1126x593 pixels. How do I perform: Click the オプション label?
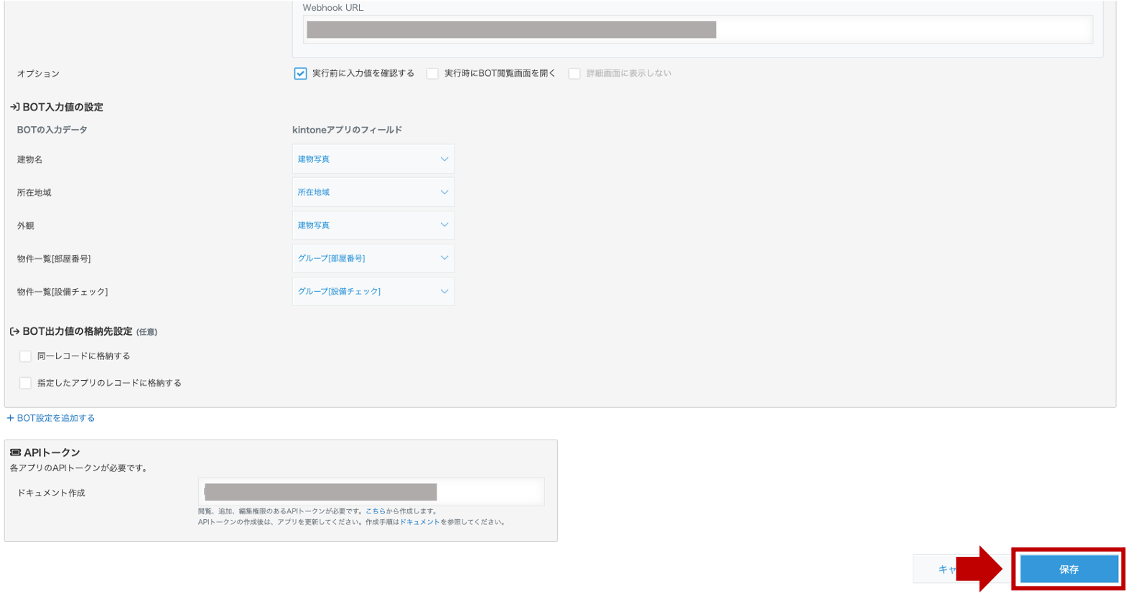38,74
